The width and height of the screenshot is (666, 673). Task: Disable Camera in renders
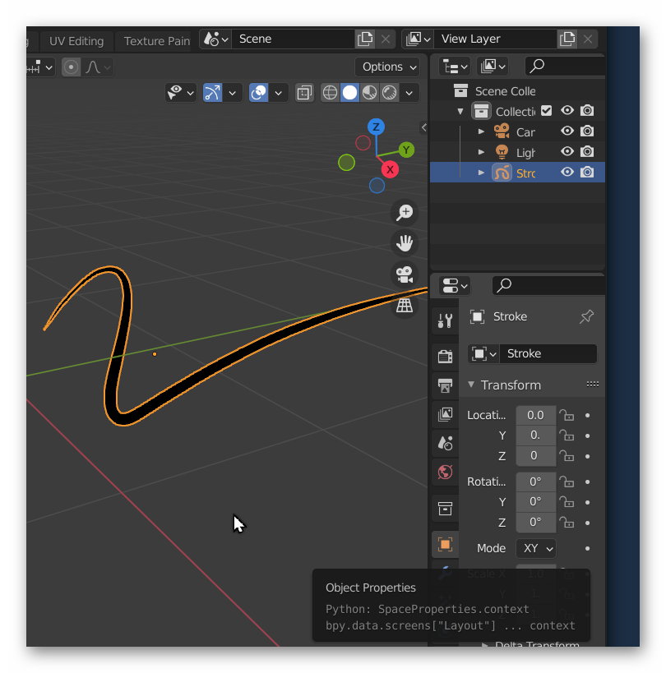click(587, 131)
